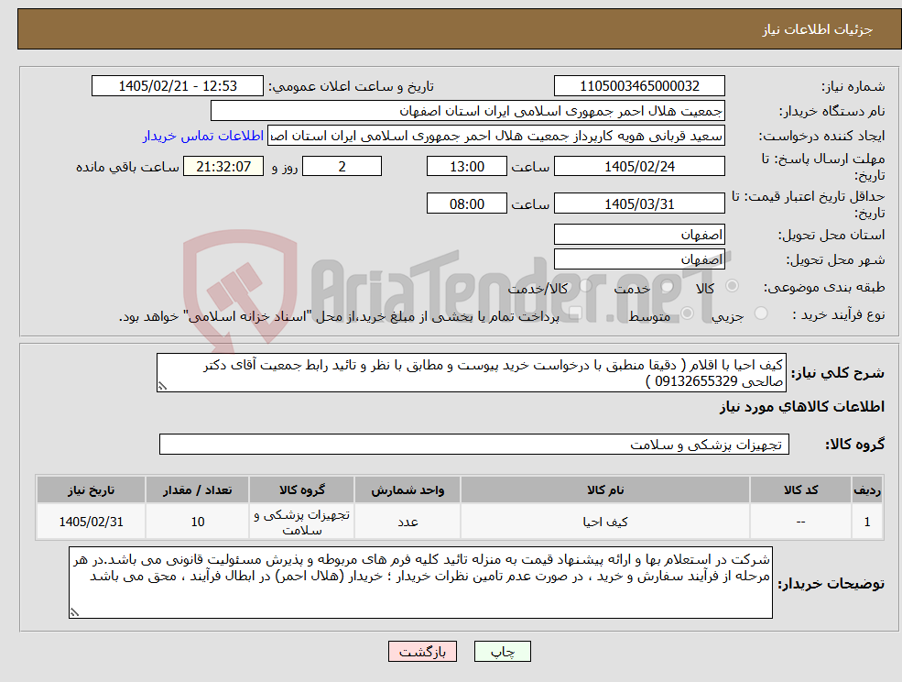This screenshot has height=682, width=902.
Task: Click the delivery province field اصفهان
Action: point(639,235)
